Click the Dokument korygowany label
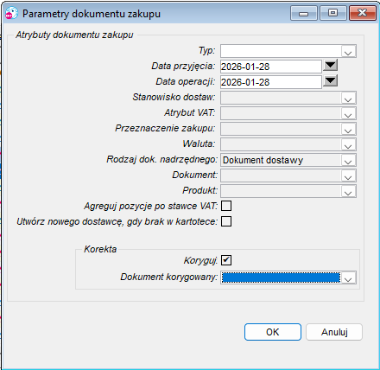 [x=168, y=277]
